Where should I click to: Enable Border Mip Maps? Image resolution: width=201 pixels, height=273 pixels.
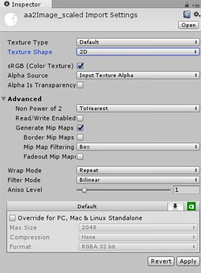(80, 137)
